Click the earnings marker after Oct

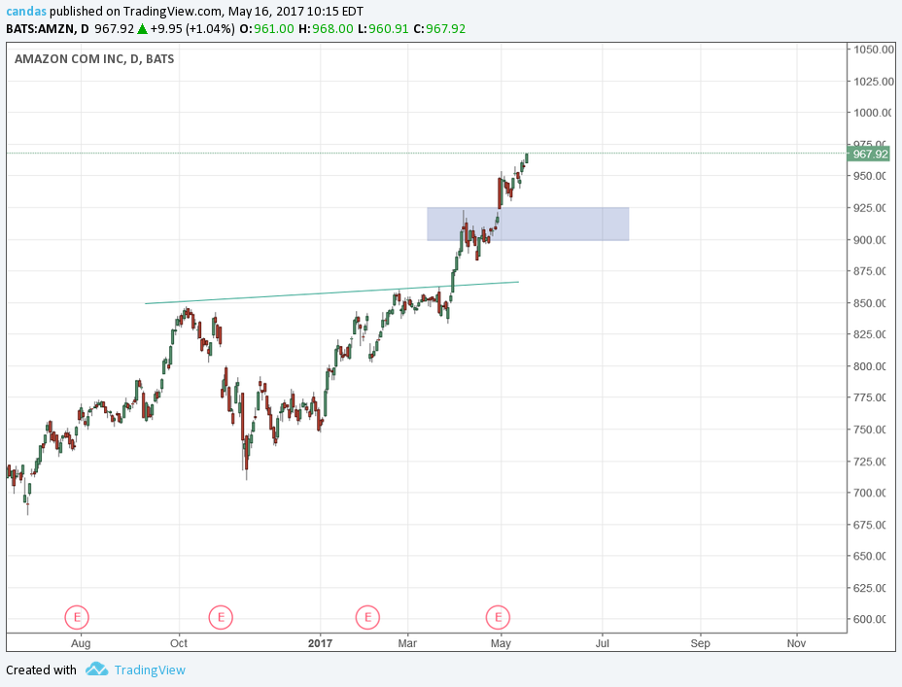[x=221, y=617]
